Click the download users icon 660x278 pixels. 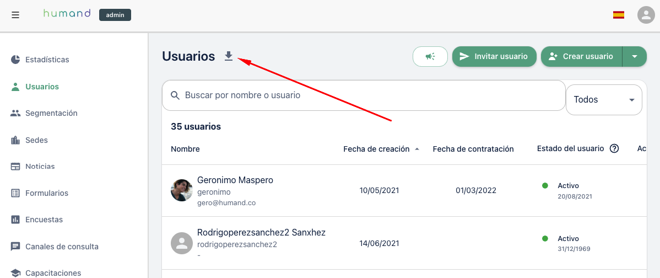229,56
